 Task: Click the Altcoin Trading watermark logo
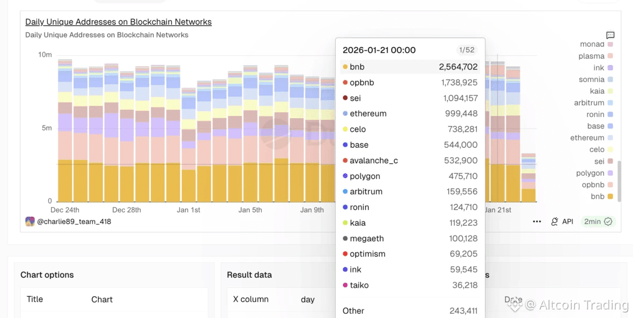515,304
